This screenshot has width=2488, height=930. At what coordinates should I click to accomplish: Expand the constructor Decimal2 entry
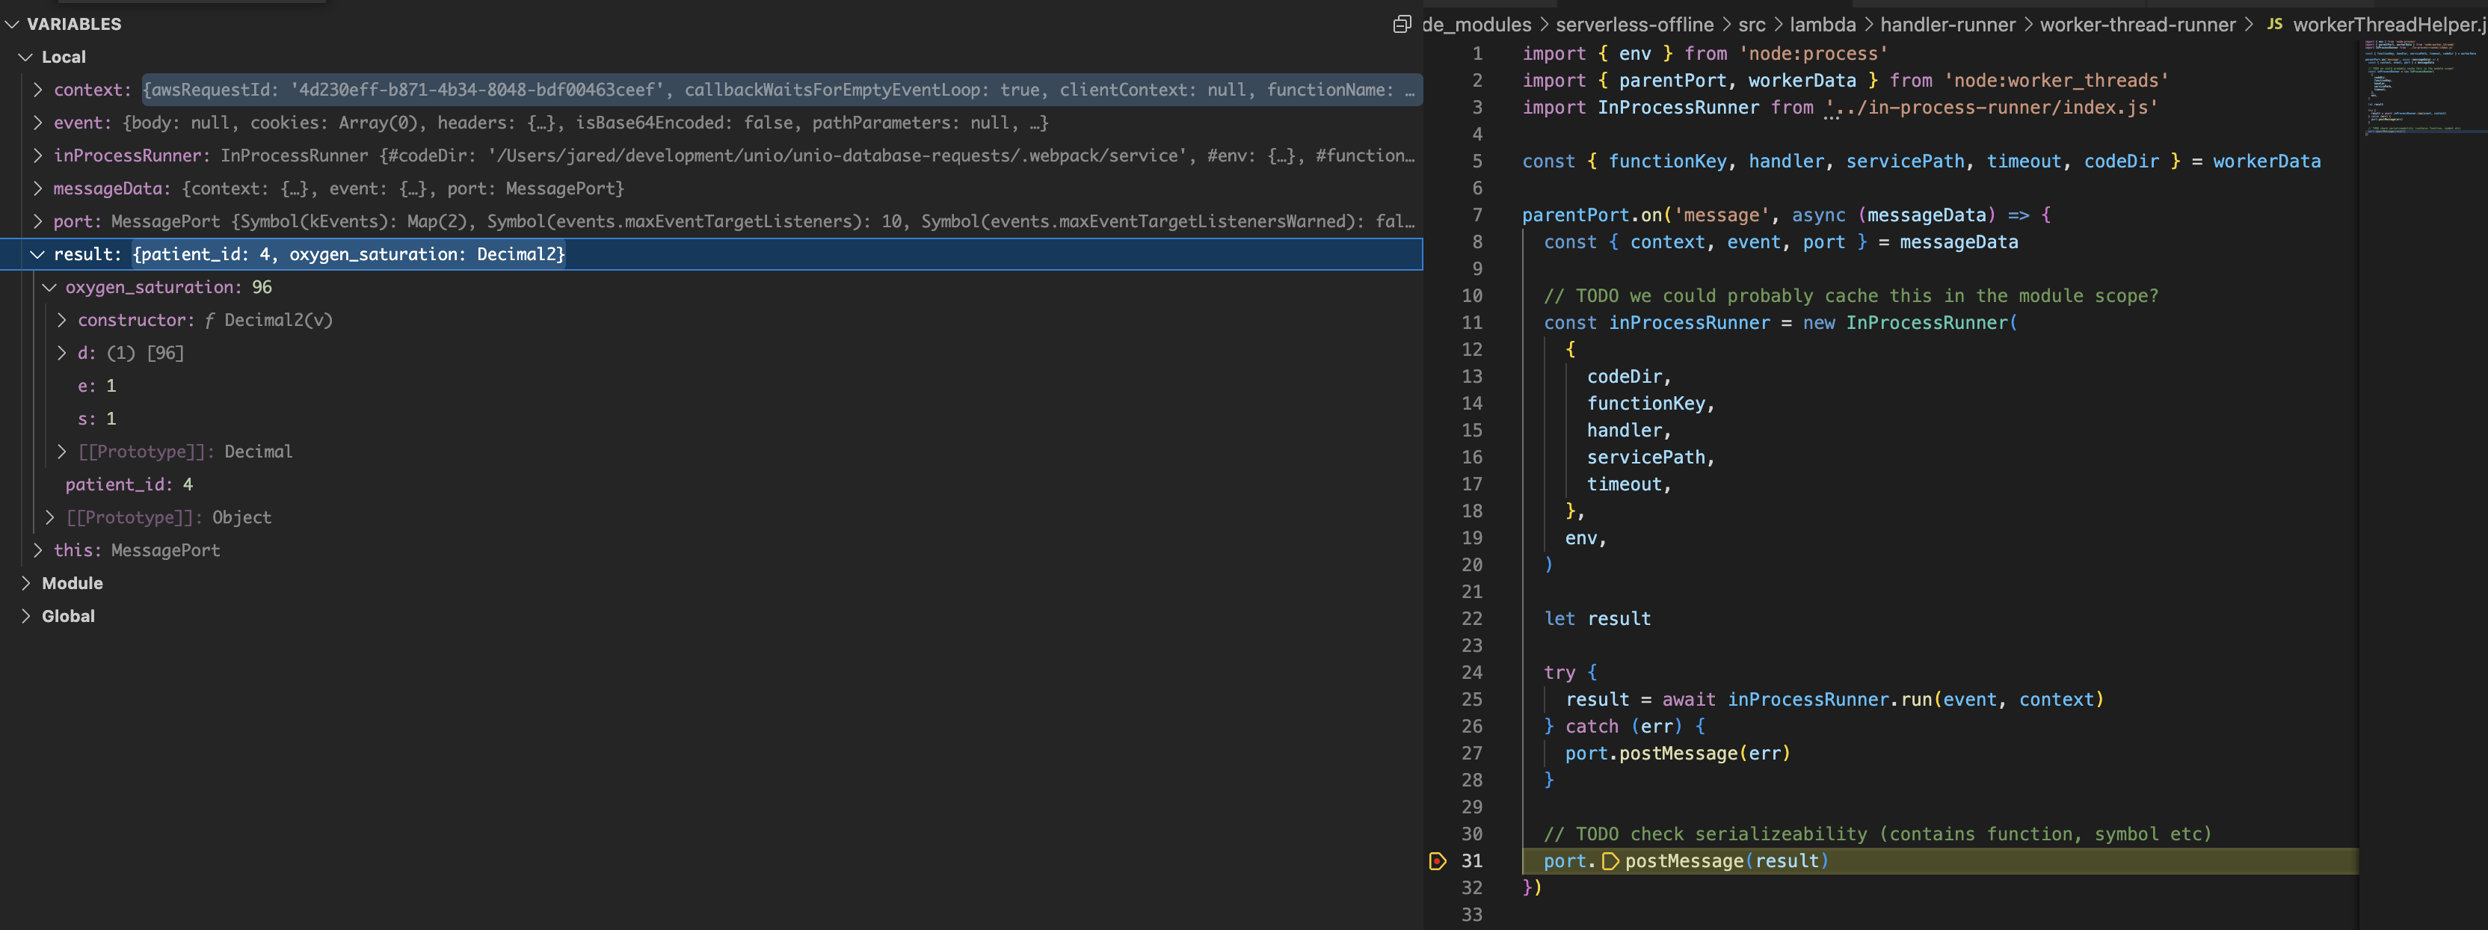click(x=63, y=320)
